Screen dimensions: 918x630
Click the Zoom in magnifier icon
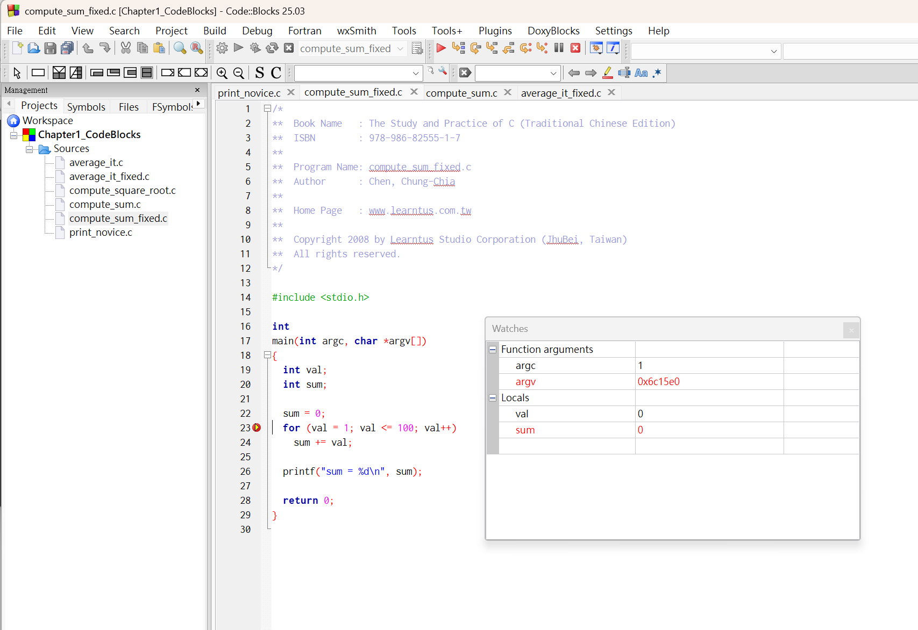tap(222, 73)
